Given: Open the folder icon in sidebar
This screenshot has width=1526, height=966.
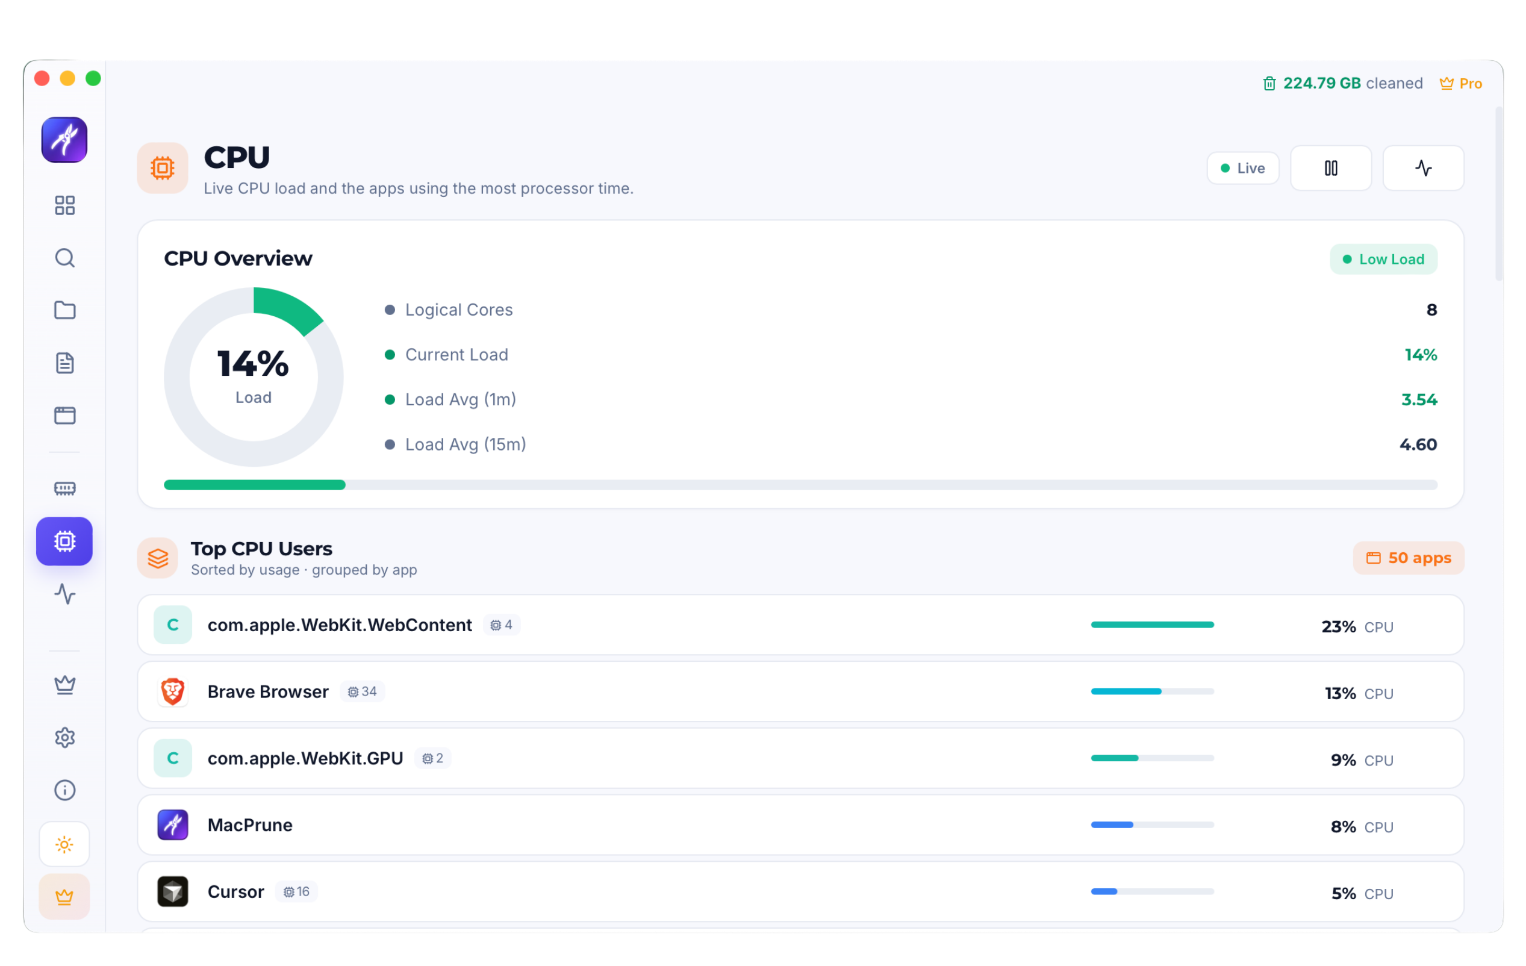Looking at the screenshot, I should pos(64,311).
